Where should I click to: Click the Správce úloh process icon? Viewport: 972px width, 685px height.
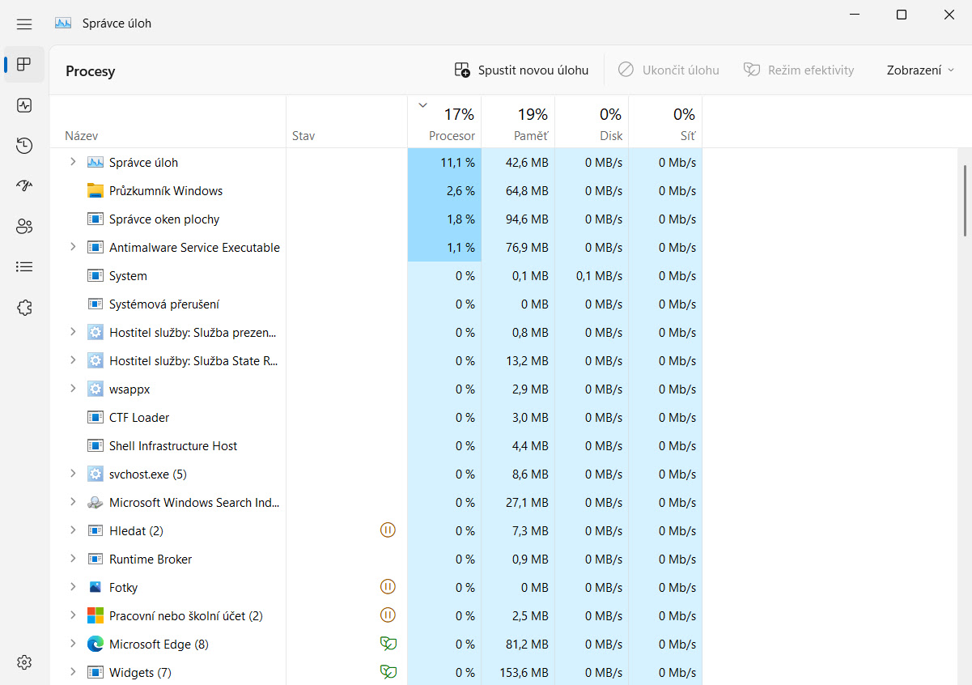click(96, 162)
